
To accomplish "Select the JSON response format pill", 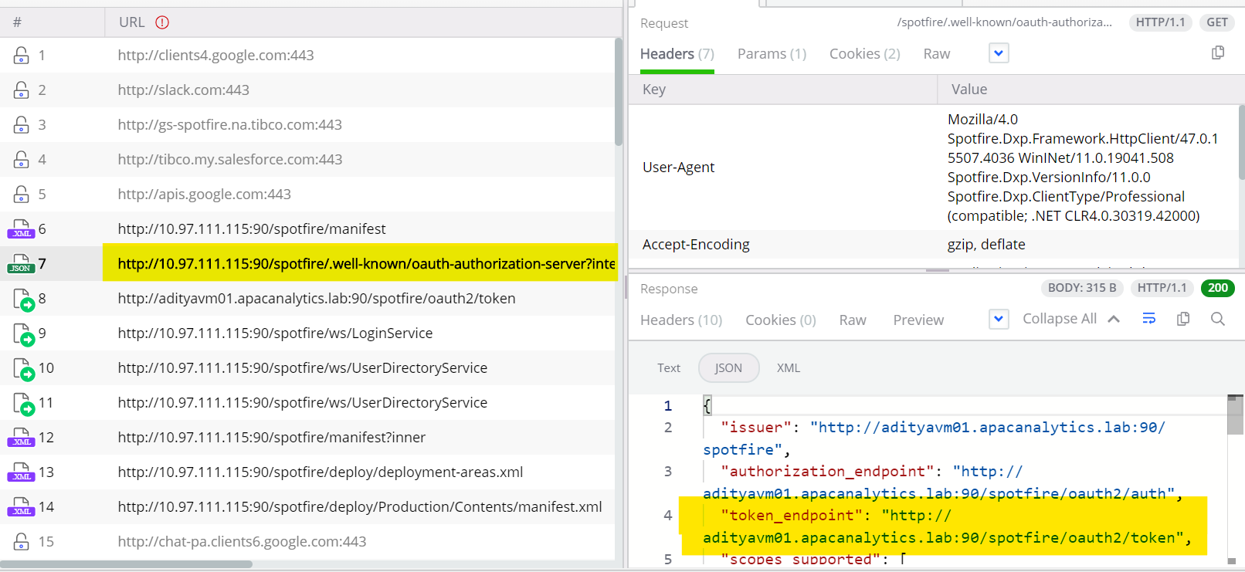I will (728, 368).
